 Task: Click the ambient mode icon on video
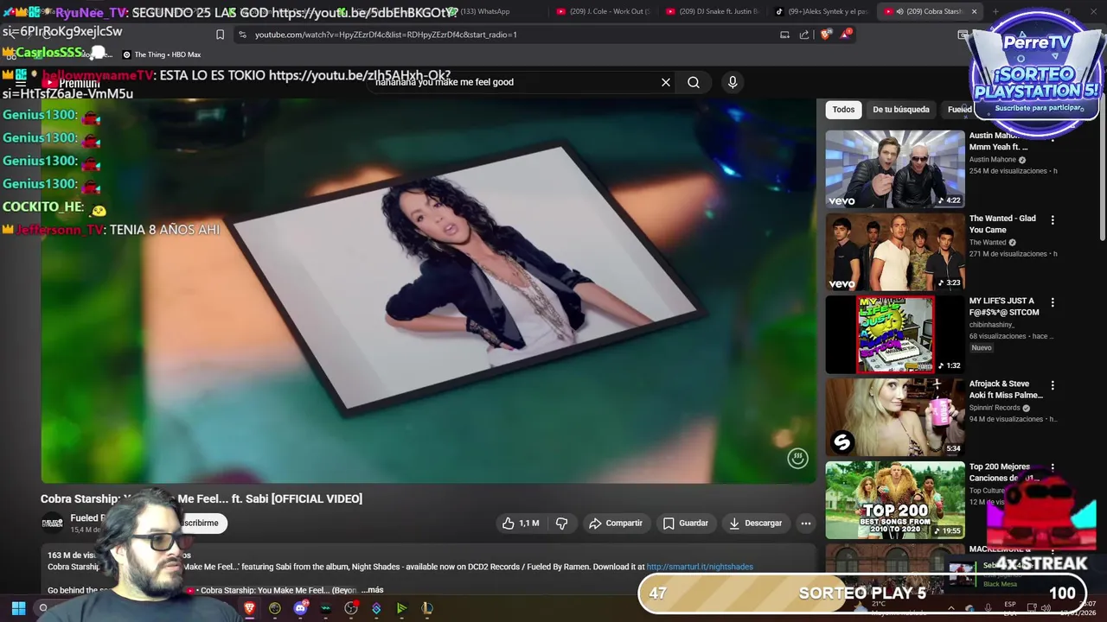[x=797, y=458]
